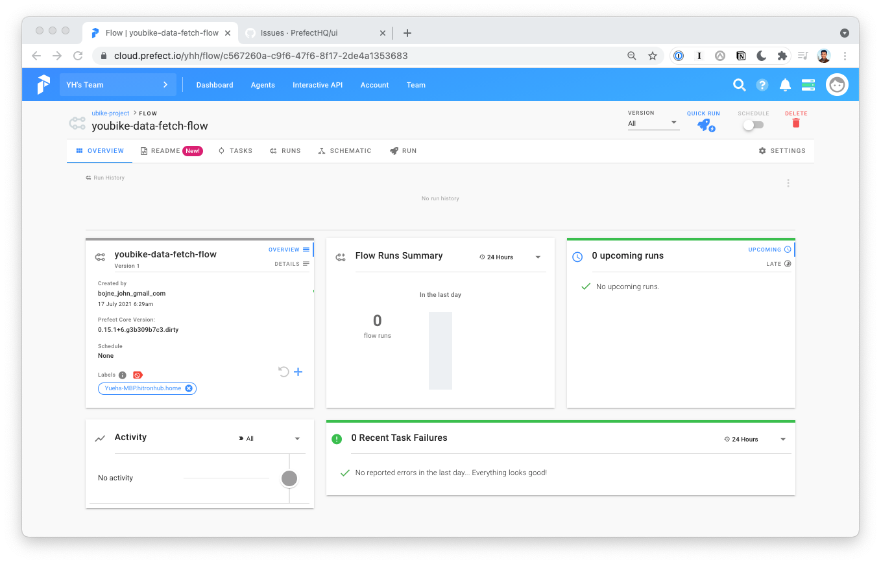This screenshot has height=564, width=881.
Task: Open Interactive API page
Action: pyautogui.click(x=317, y=85)
